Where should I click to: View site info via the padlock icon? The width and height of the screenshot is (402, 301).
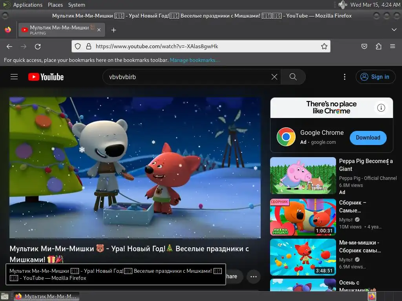pyautogui.click(x=89, y=46)
